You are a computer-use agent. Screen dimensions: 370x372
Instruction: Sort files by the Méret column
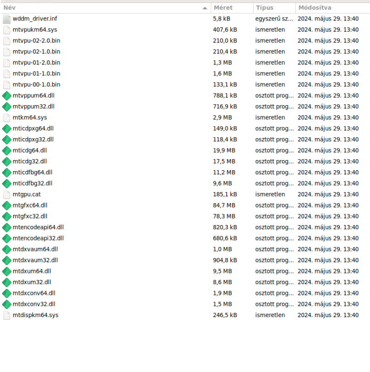coord(232,8)
